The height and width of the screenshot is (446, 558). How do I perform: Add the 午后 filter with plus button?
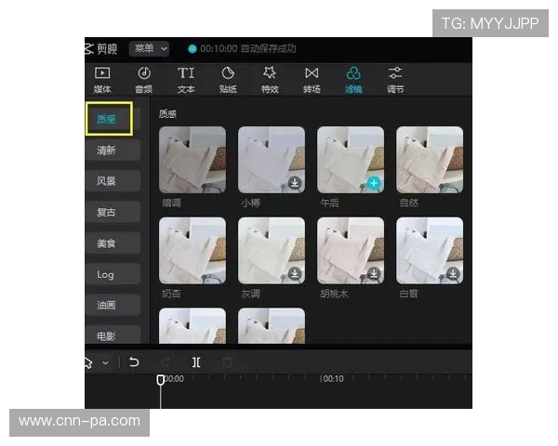(x=374, y=183)
